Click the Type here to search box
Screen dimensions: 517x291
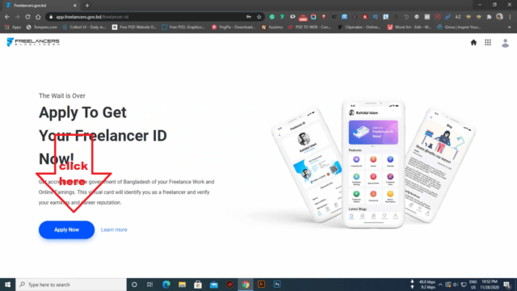click(71, 285)
